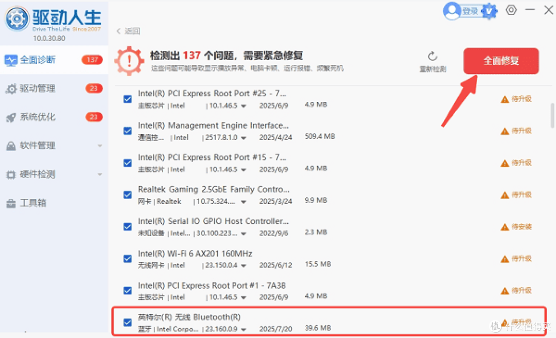Select Intel(R) Management Engine Interface name
This screenshot has height=338, width=556.
pos(213,126)
